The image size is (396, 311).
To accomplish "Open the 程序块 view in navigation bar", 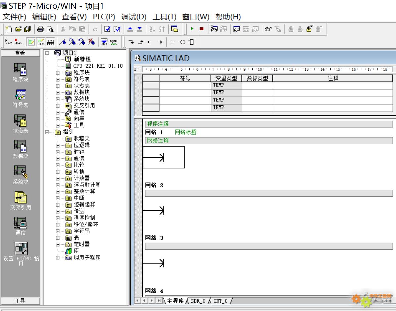I will click(x=20, y=73).
